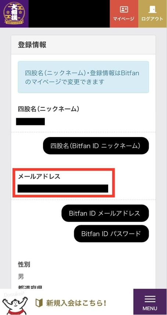The height and width of the screenshot is (315, 167).
Task: Click the 性別 value 男
Action: [x=21, y=276]
